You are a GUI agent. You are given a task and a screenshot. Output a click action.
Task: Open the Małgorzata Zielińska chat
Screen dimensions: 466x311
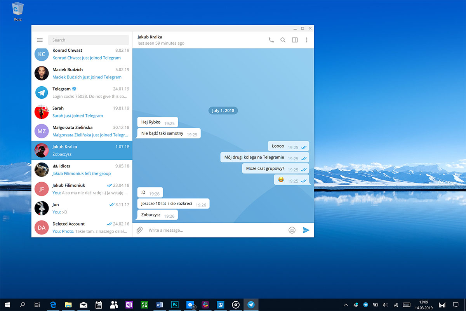(x=82, y=131)
